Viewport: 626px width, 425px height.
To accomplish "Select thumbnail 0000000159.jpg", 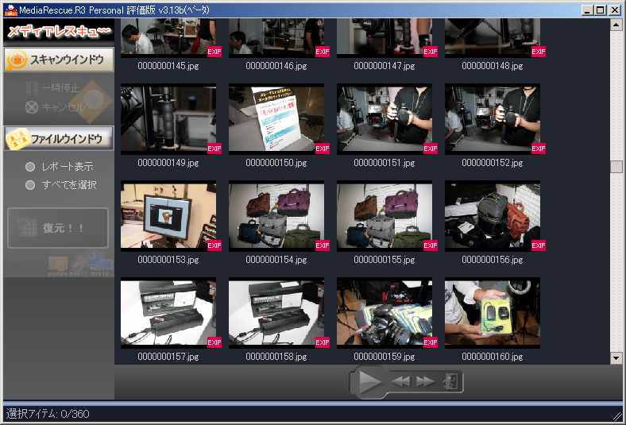I will pos(384,313).
